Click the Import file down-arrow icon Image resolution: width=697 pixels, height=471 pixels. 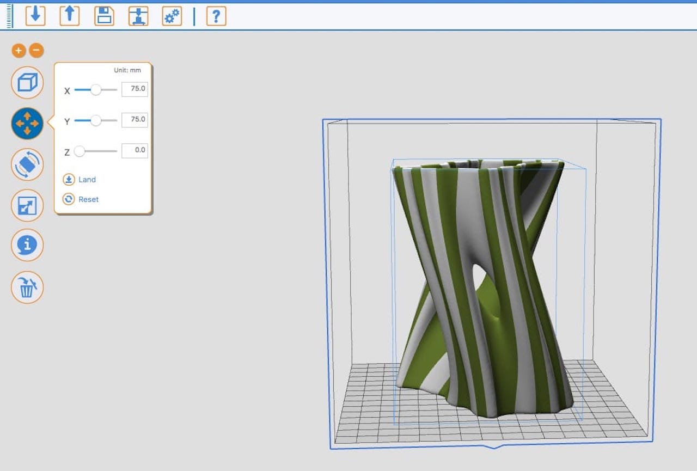point(35,16)
